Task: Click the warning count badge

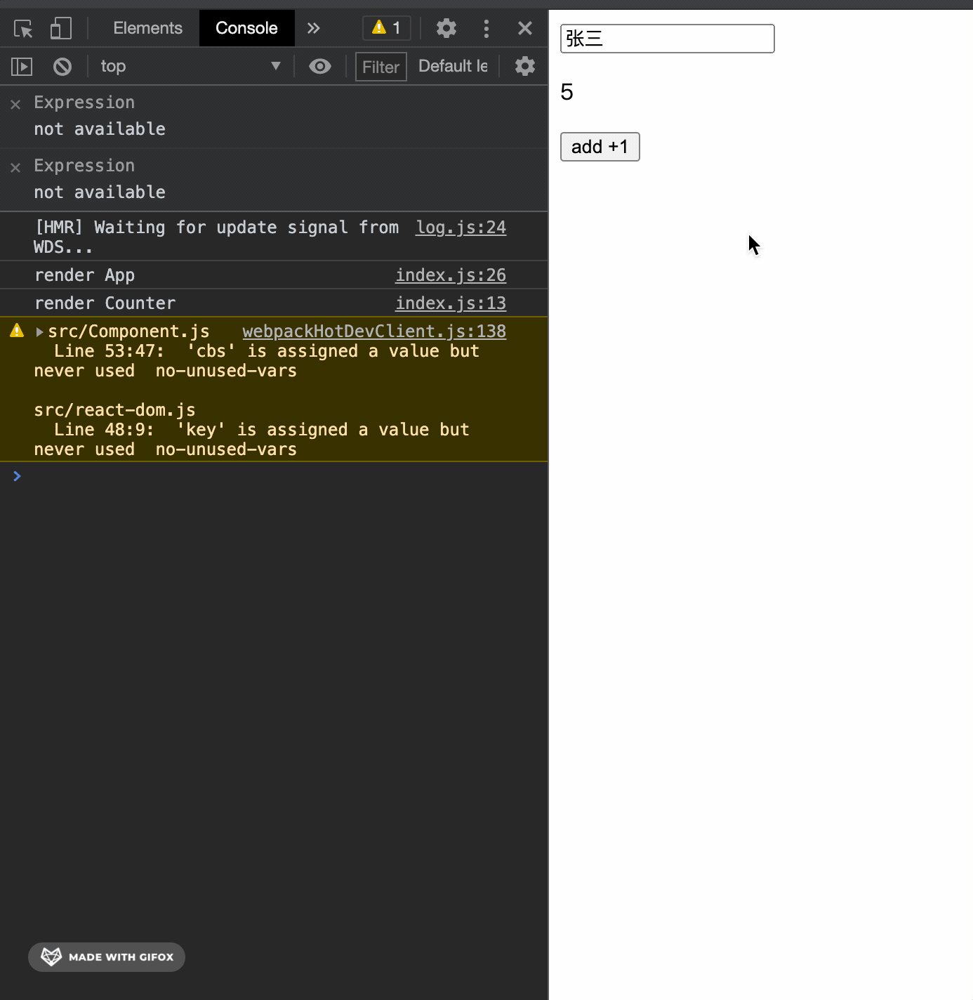Action: coord(387,28)
